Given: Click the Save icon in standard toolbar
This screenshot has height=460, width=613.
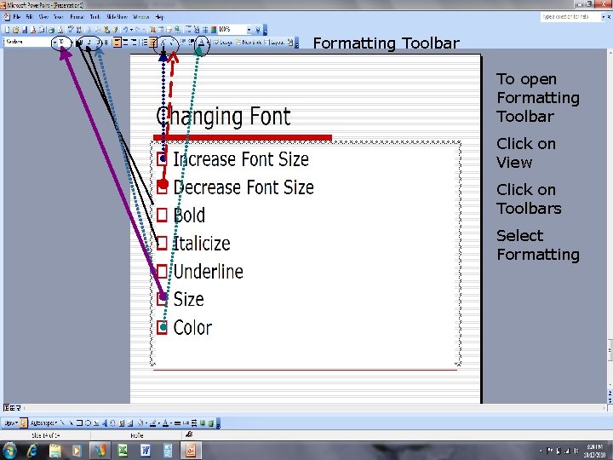Looking at the screenshot, I should 25,30.
